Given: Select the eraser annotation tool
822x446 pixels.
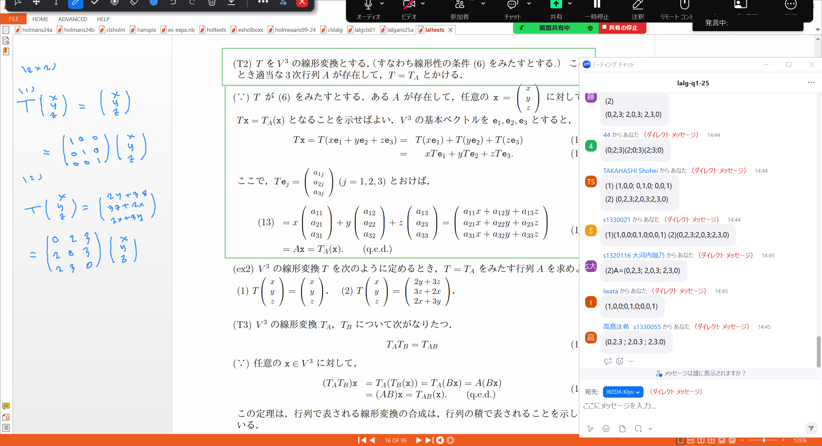Looking at the screenshot, I should [134, 3].
